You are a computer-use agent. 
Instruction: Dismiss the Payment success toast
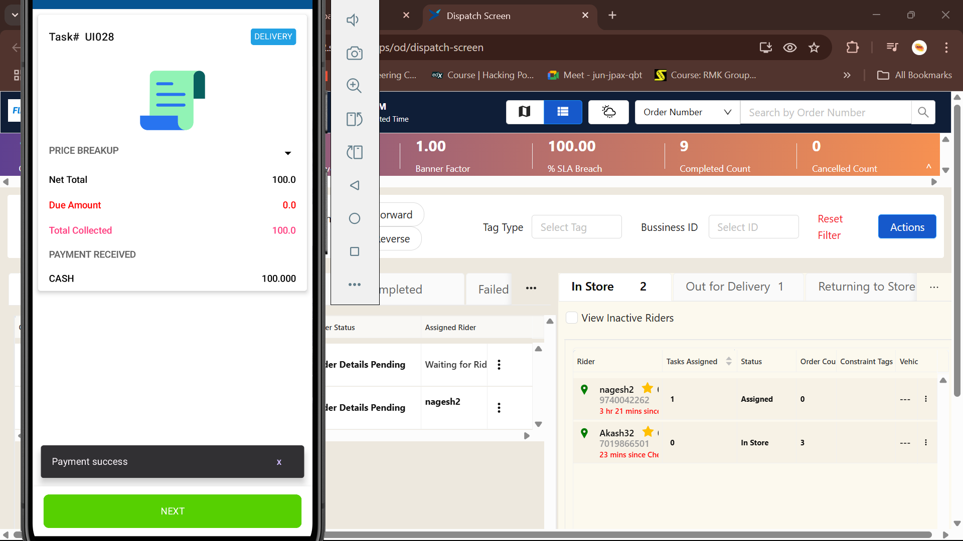click(279, 462)
